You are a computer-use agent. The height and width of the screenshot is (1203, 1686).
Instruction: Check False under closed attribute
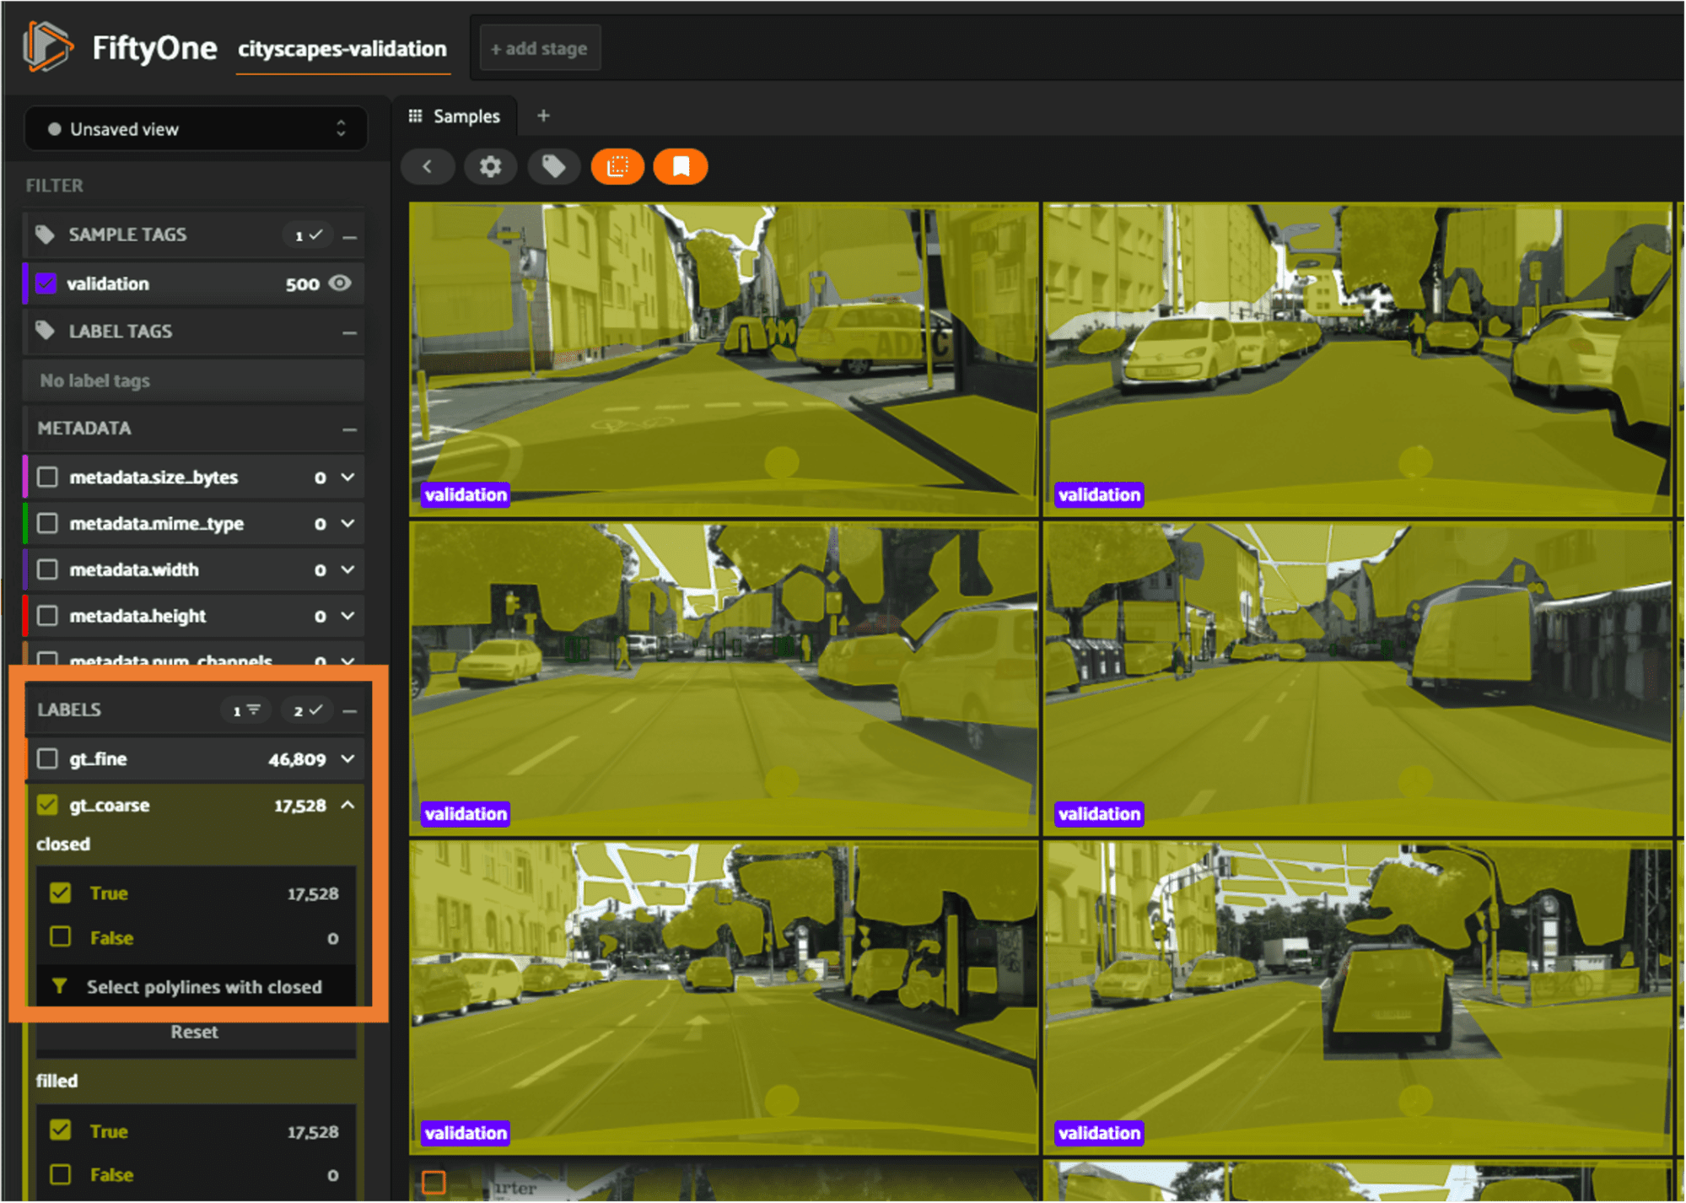pyautogui.click(x=61, y=937)
